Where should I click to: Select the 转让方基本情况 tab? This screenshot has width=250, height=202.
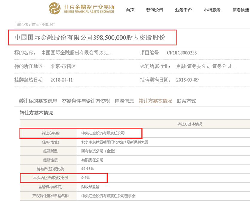point(155,101)
